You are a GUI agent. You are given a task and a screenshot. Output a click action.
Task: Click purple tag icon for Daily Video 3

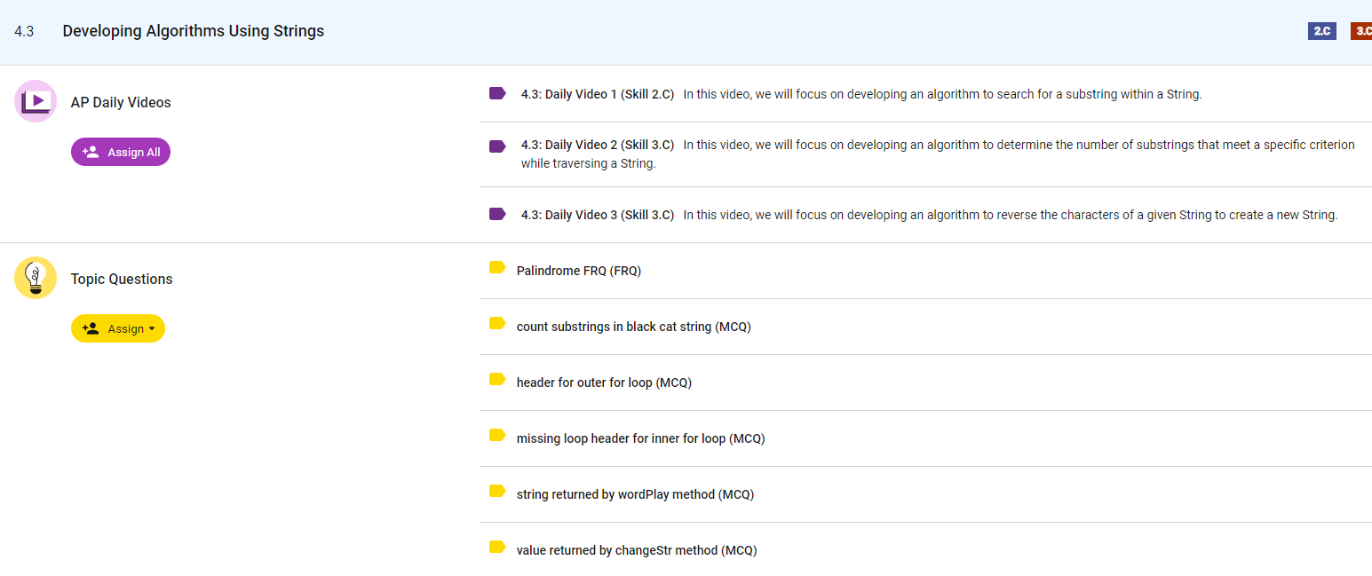(x=497, y=214)
